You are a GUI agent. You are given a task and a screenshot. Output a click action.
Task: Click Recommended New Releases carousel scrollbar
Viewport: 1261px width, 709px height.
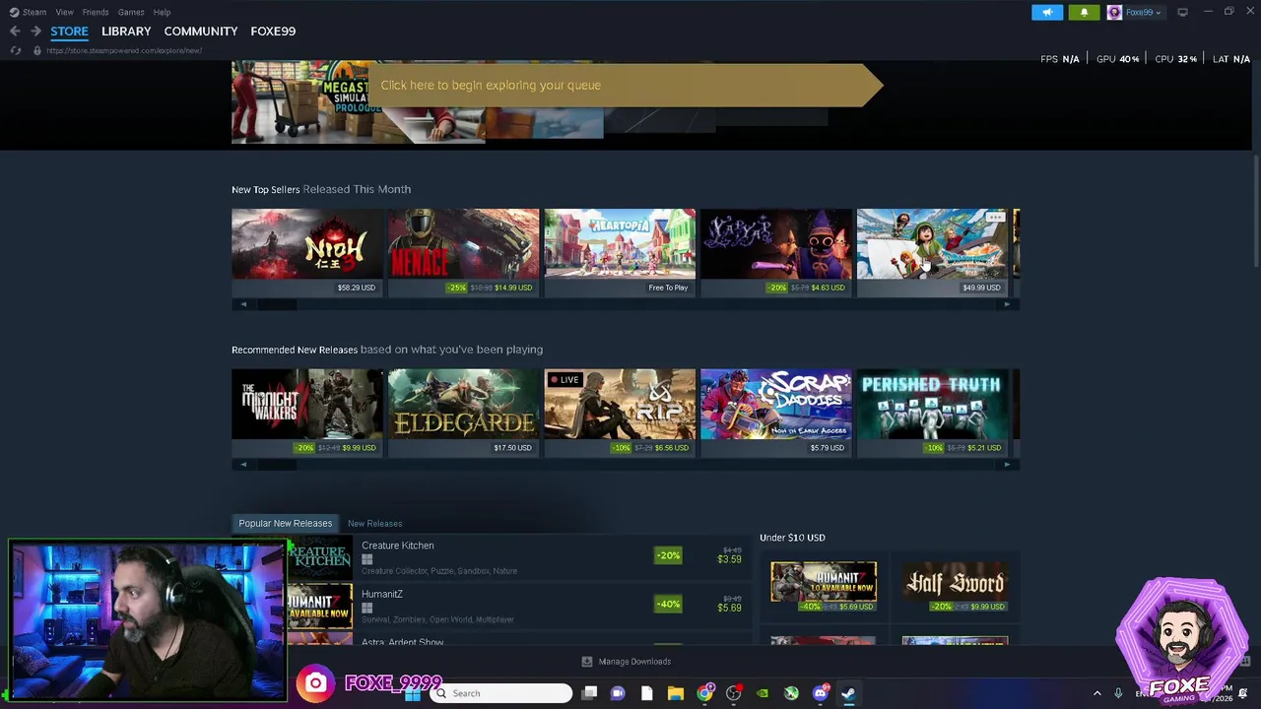pyautogui.click(x=625, y=465)
